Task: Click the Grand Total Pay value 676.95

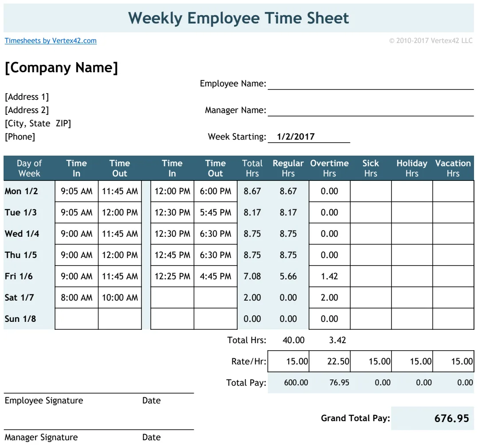Action: (451, 418)
